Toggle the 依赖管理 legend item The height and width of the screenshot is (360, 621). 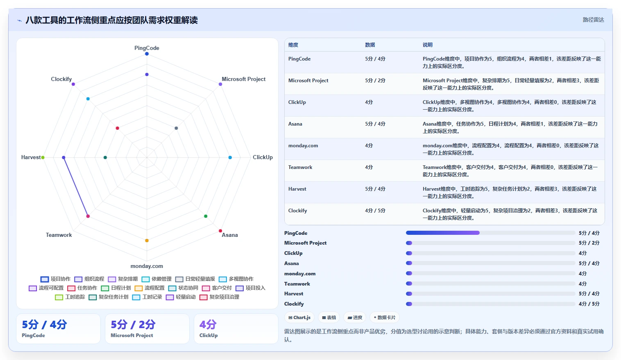pos(156,279)
